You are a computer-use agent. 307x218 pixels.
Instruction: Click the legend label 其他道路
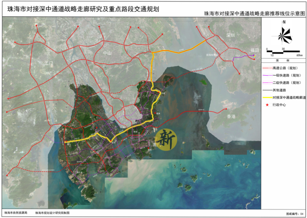(x=279, y=90)
